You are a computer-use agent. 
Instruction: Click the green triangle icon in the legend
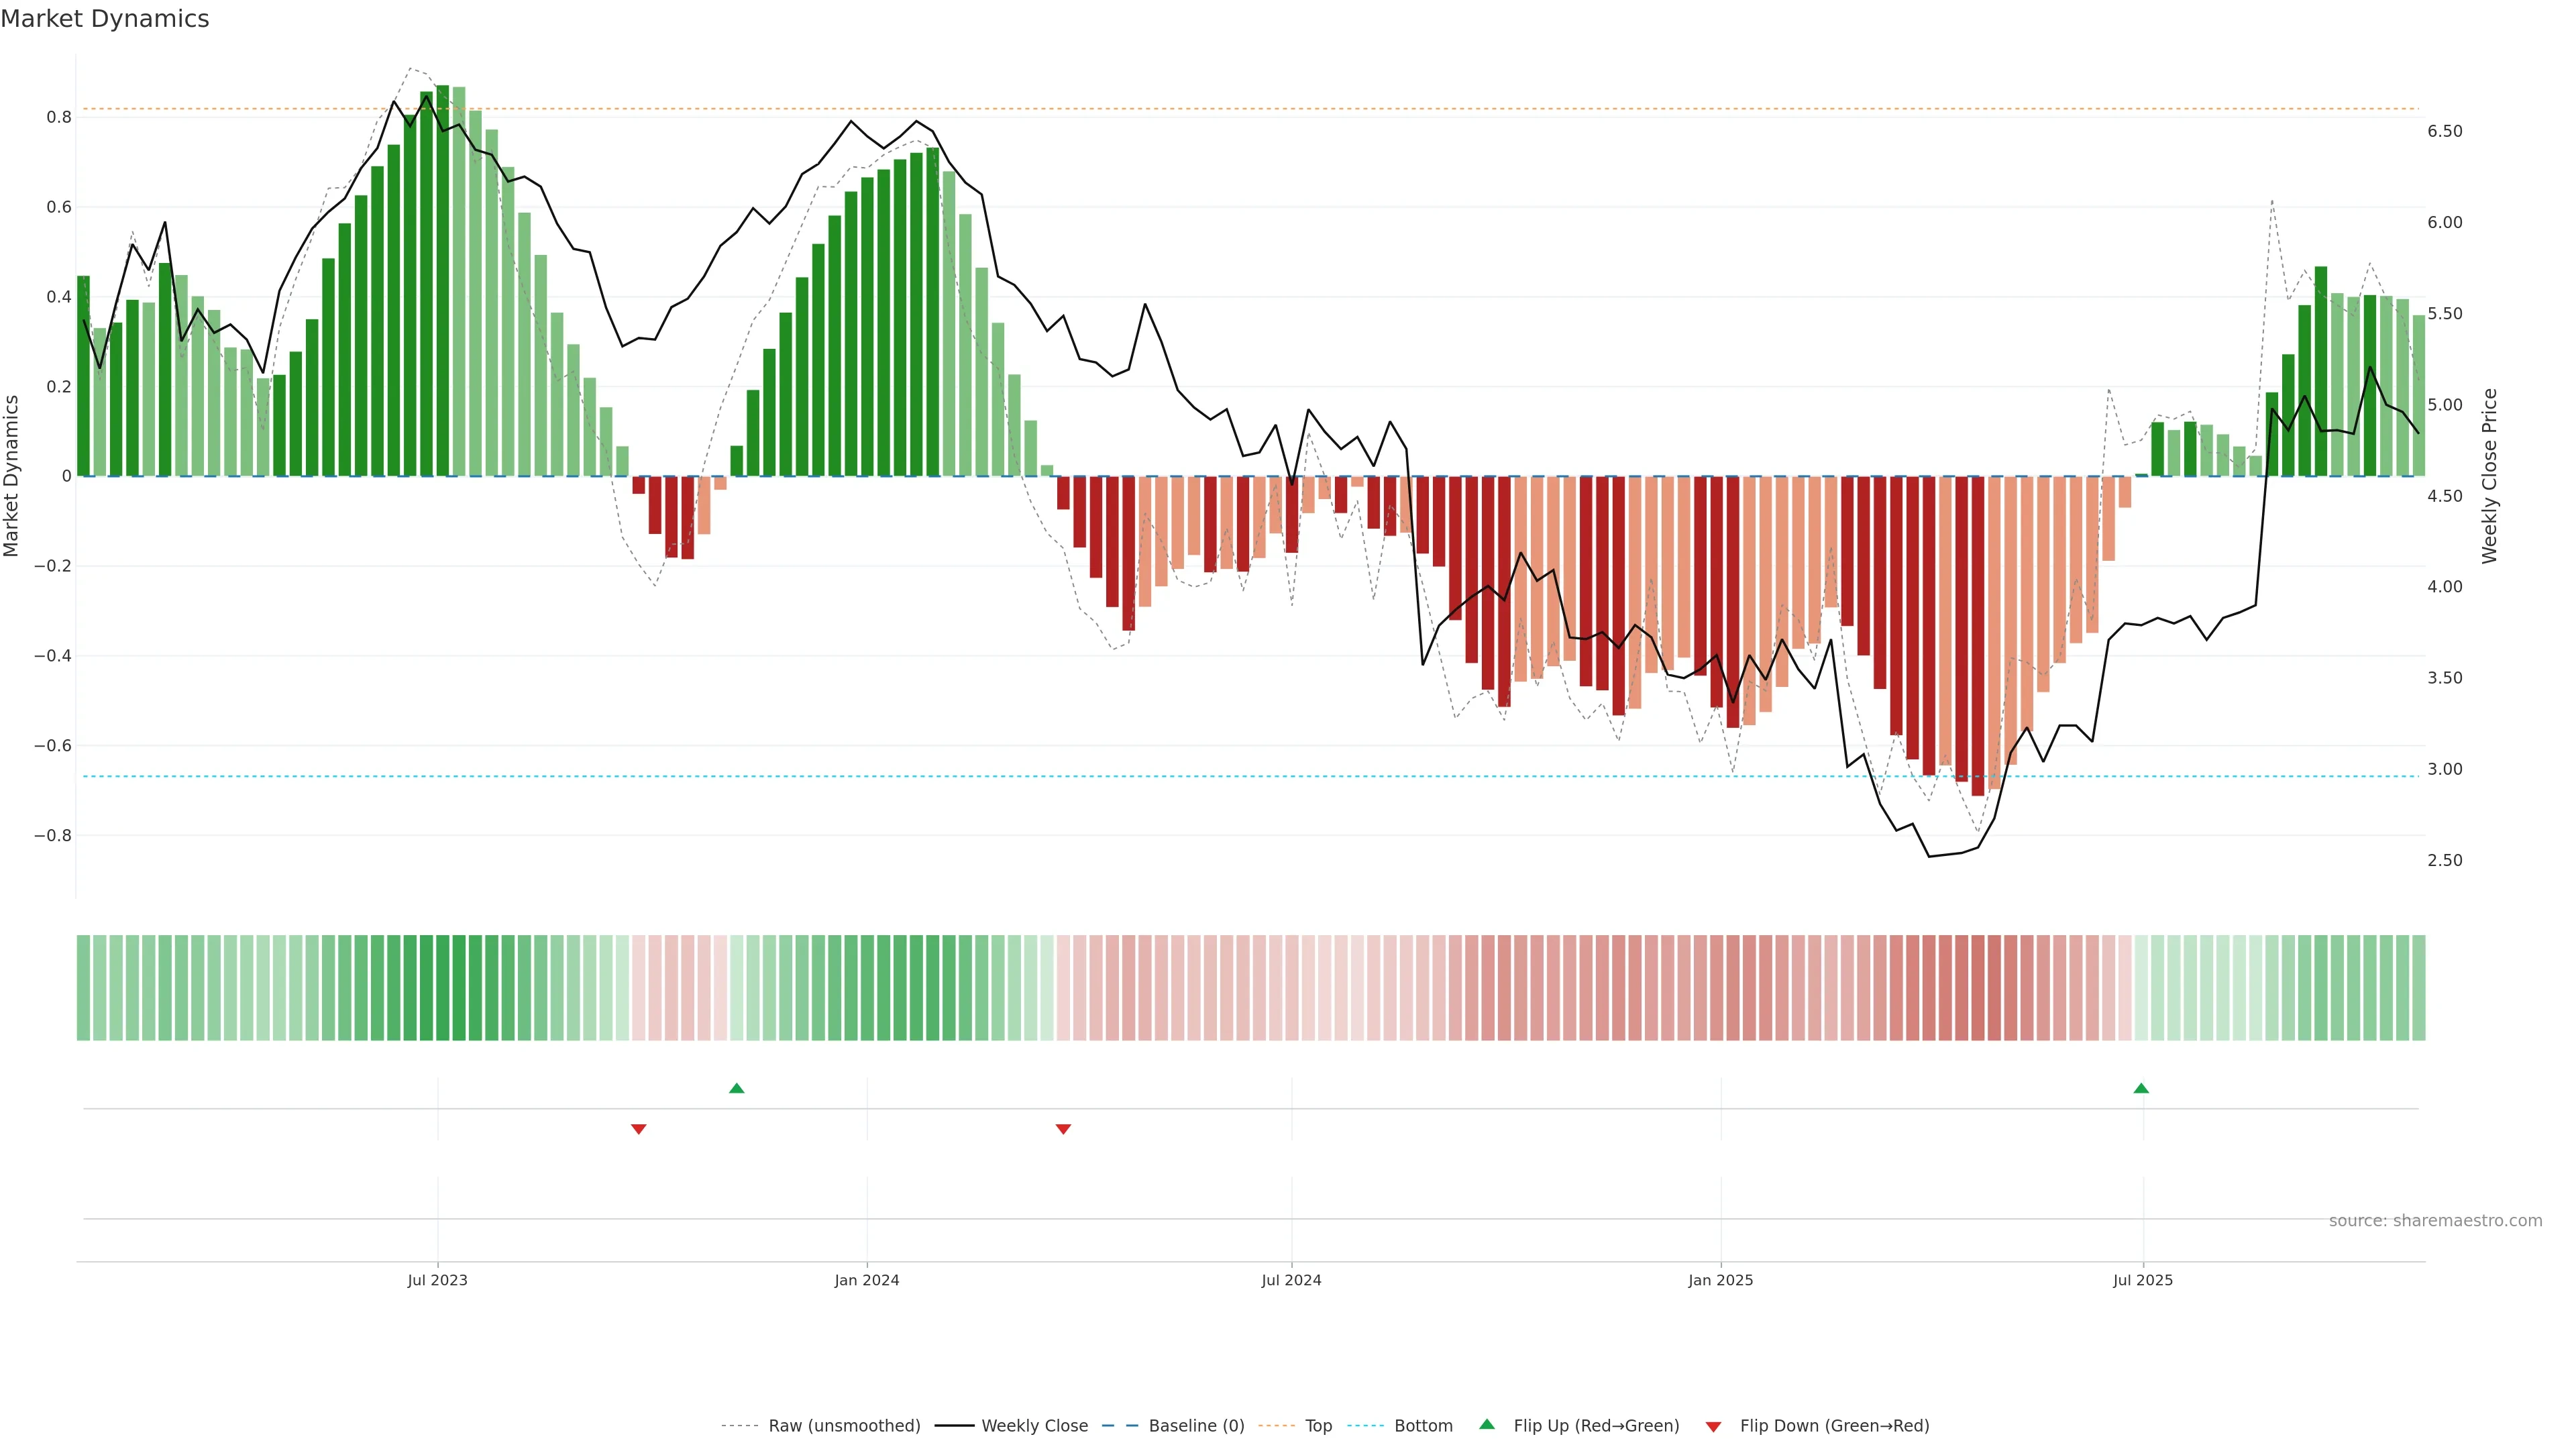1487,1425
